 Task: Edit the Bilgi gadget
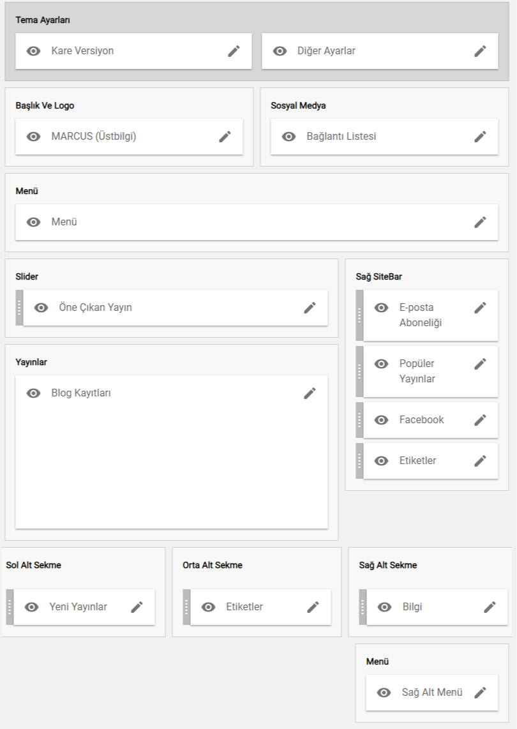tap(490, 607)
